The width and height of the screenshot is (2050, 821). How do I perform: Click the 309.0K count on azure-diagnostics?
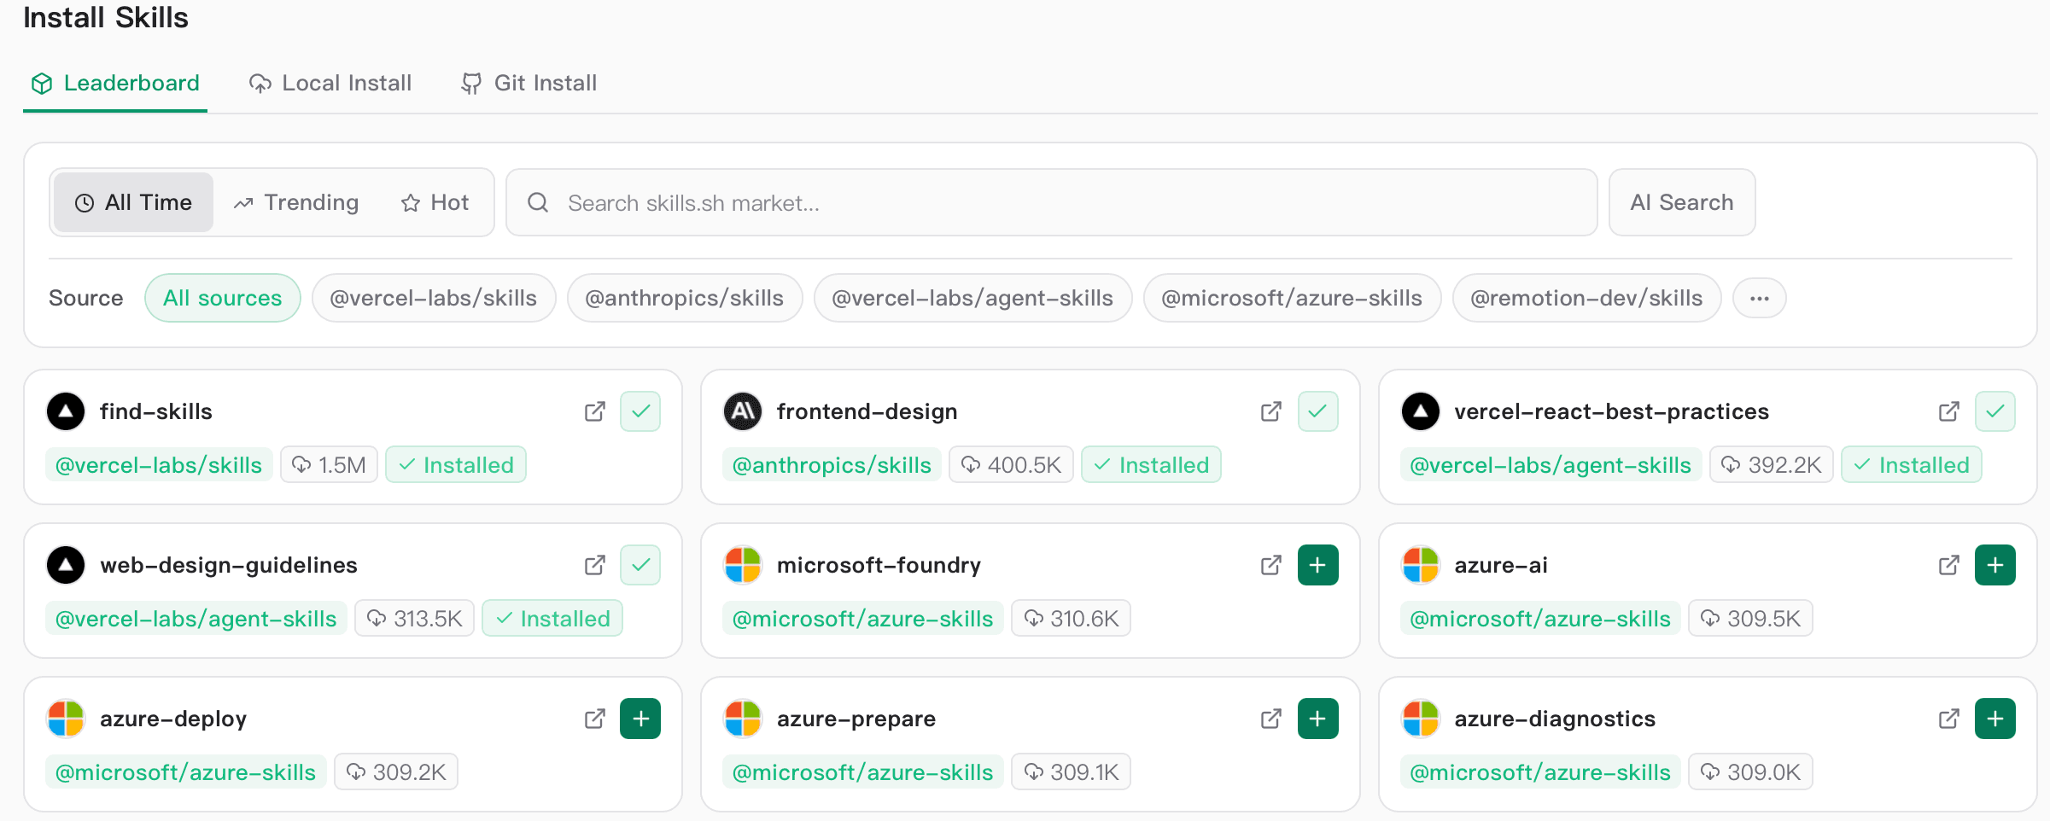(x=1750, y=772)
